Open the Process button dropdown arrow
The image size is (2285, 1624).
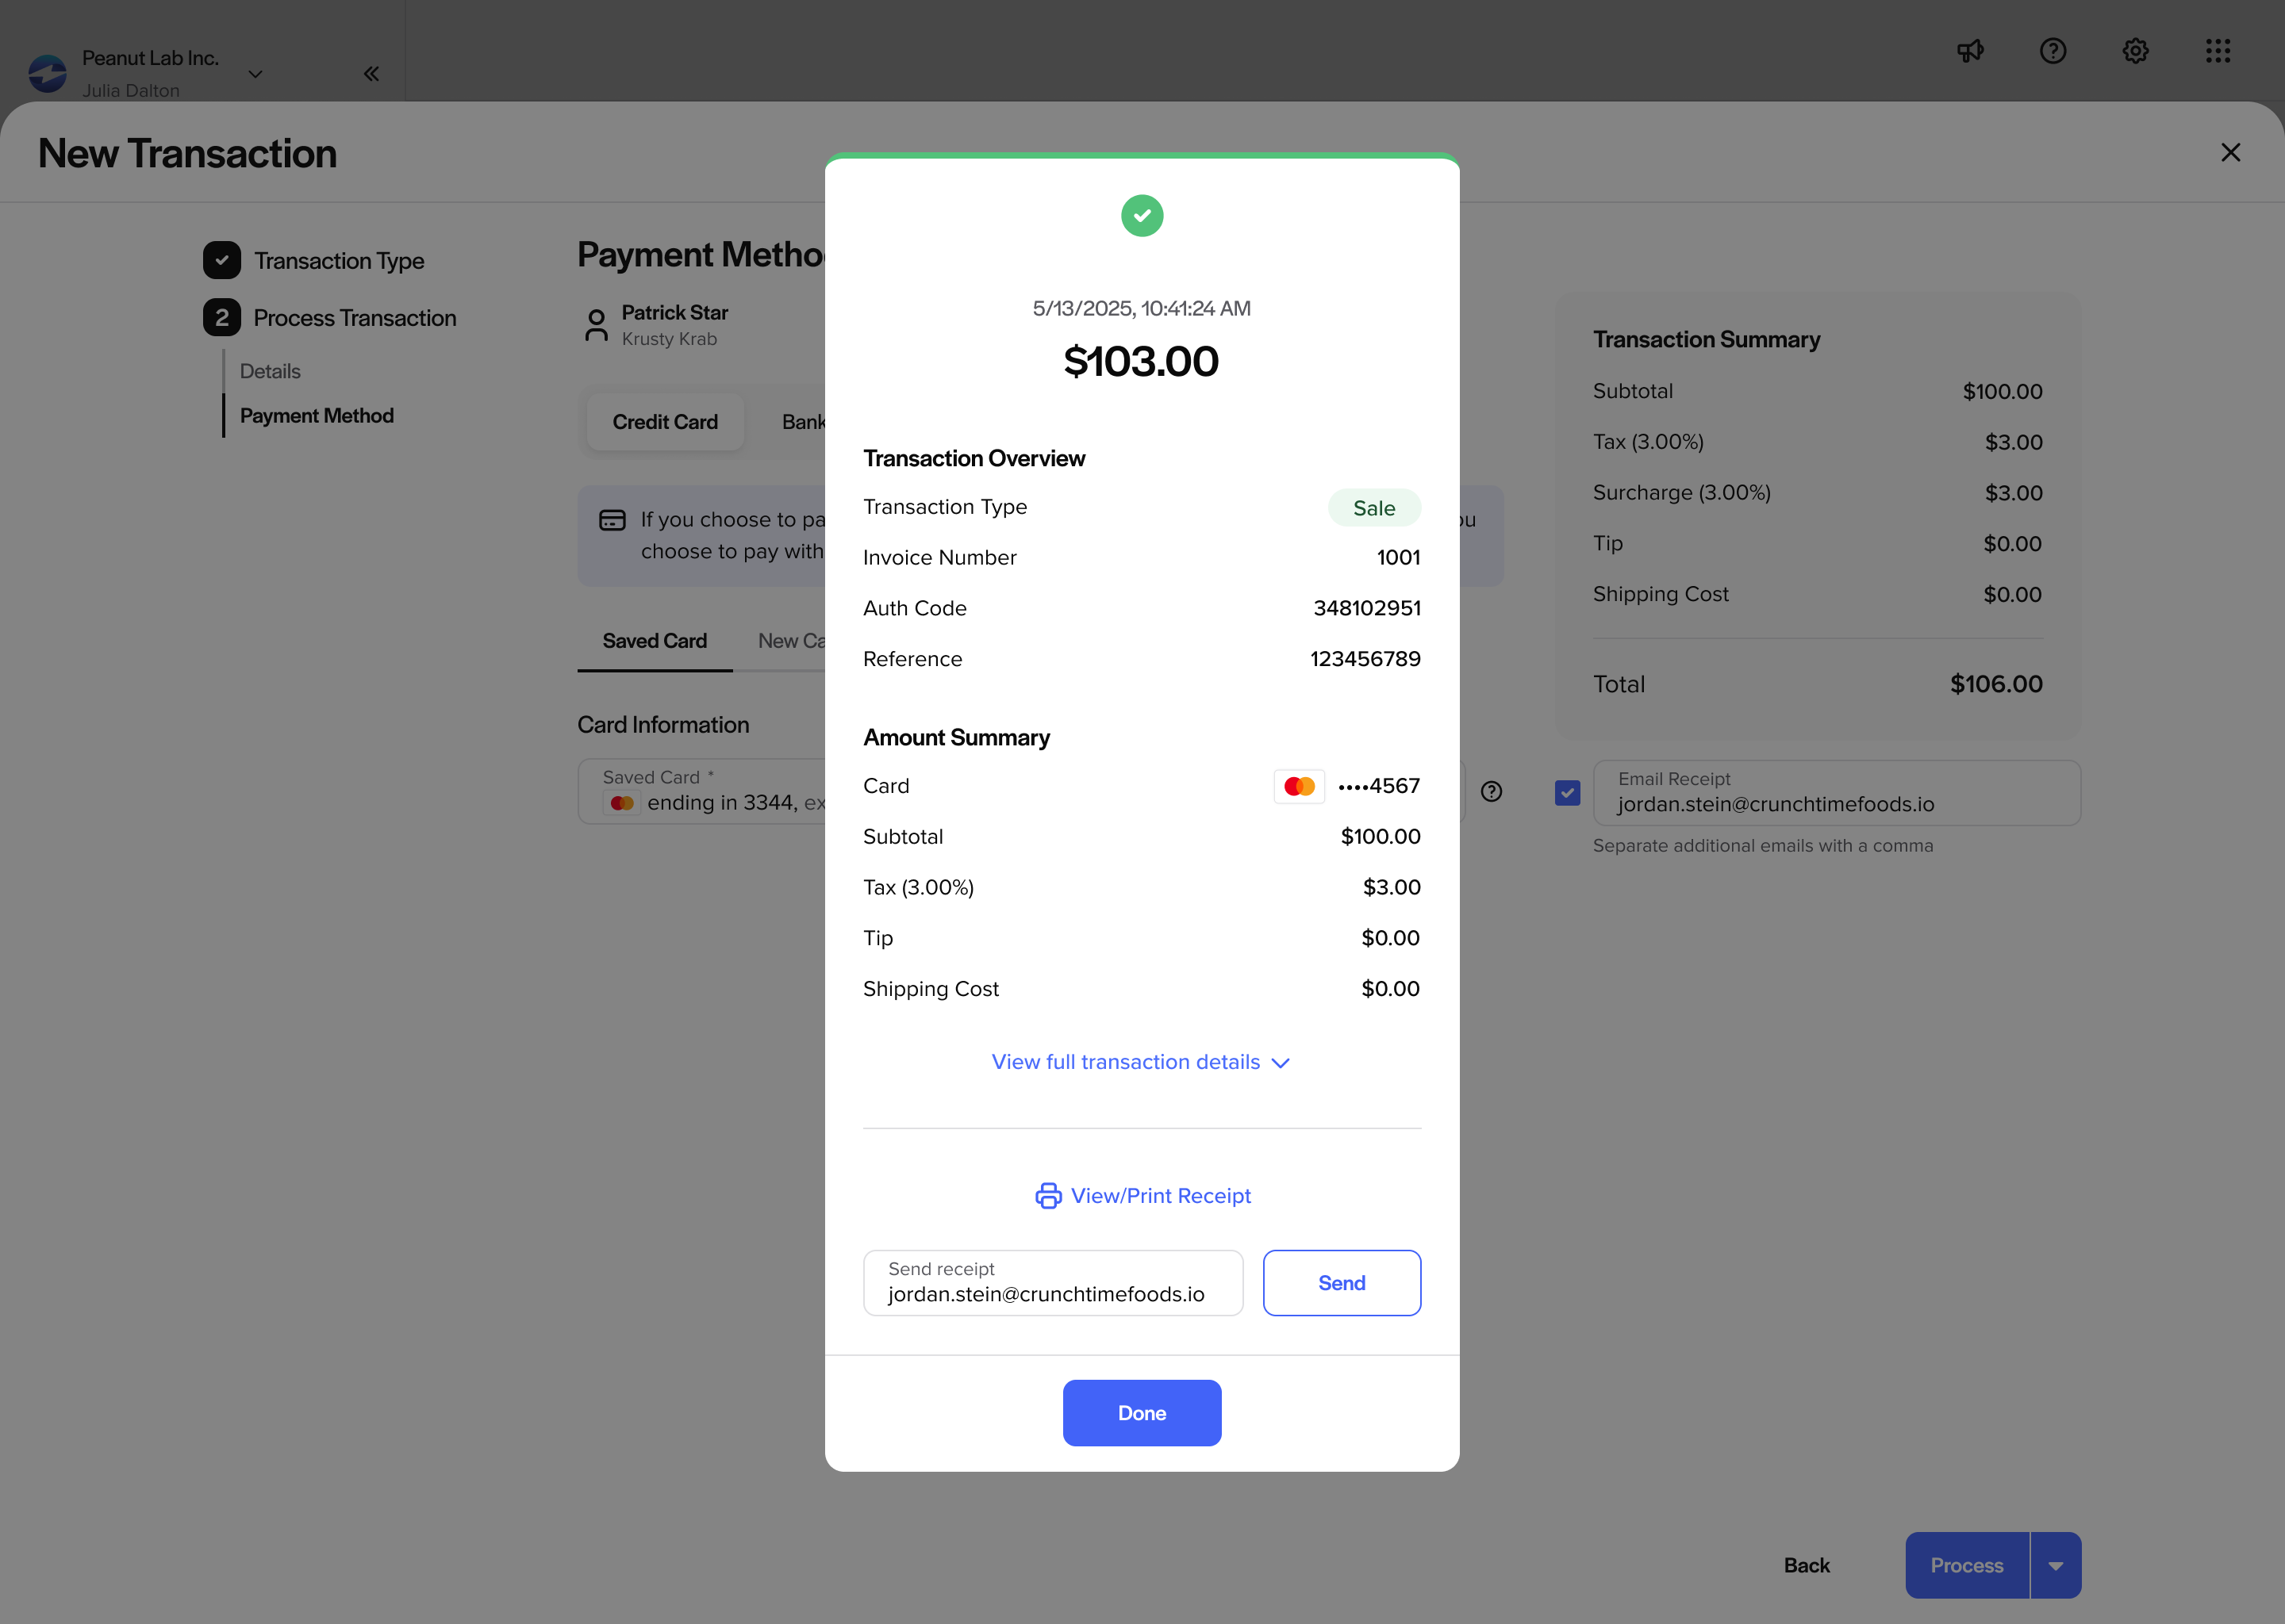tap(2056, 1566)
